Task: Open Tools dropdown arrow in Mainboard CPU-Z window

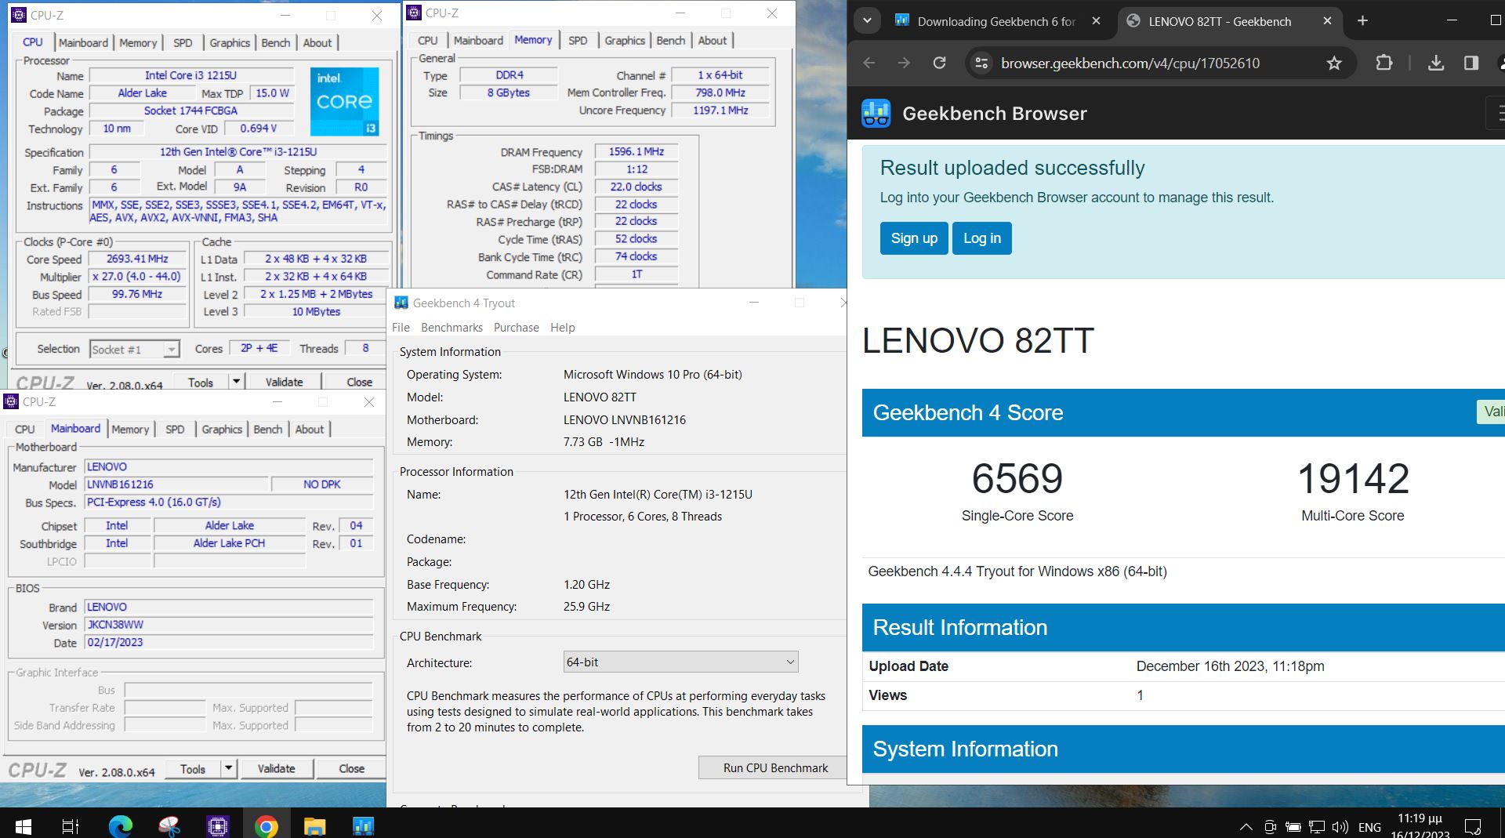Action: (x=228, y=768)
